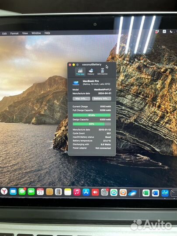This screenshot has height=236, width=177.
Task: Open the Edit menu
Action: pyautogui.click(x=4, y=34)
